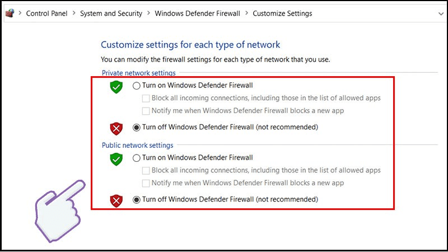Screen dimensions: 448x252
Task: Expand chevron after System and Security breadcrumb
Action: (148, 13)
